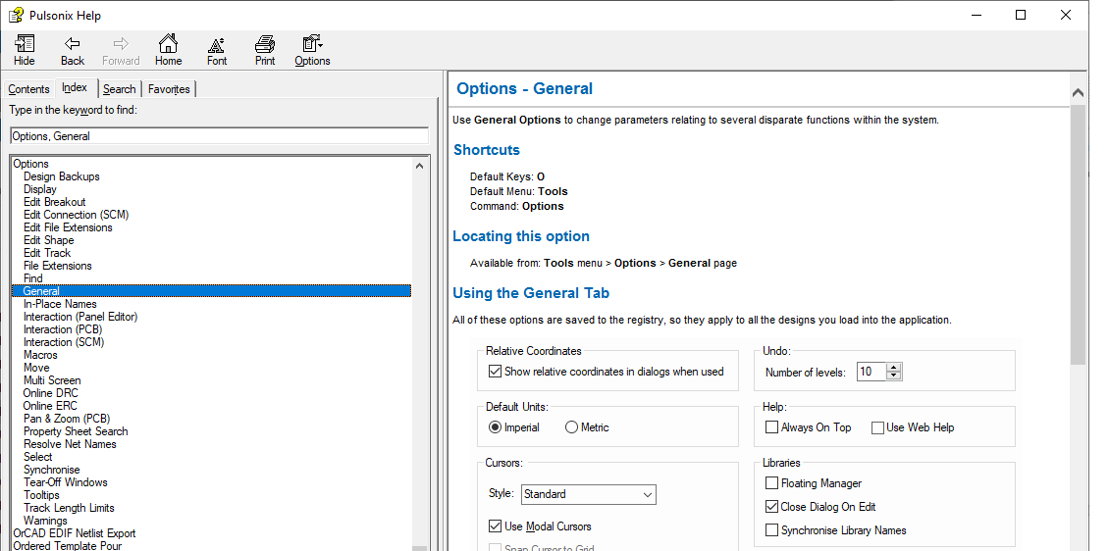Click the keyword to find input field
Screen dimensions: 1109x551
[x=219, y=136]
